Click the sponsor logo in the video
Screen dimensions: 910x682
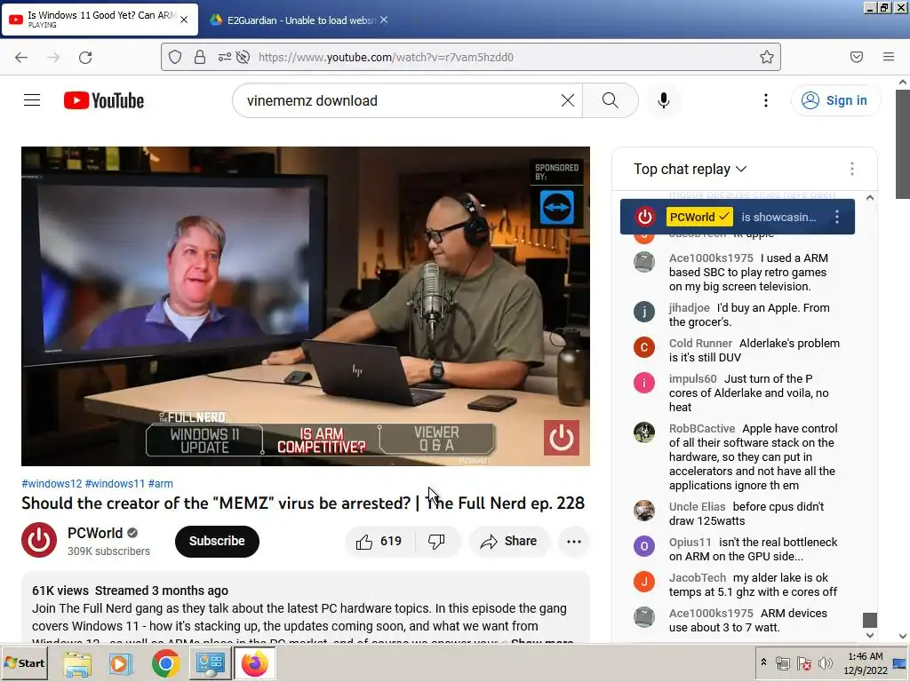pos(556,208)
